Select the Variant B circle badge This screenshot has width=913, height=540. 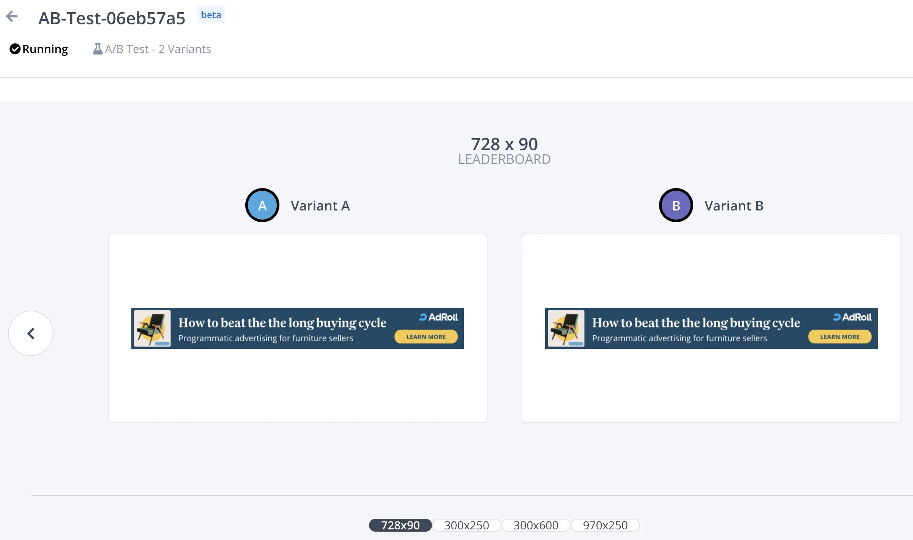pyautogui.click(x=676, y=205)
